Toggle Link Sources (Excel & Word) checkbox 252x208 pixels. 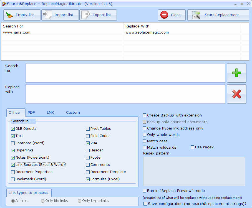click(13, 165)
